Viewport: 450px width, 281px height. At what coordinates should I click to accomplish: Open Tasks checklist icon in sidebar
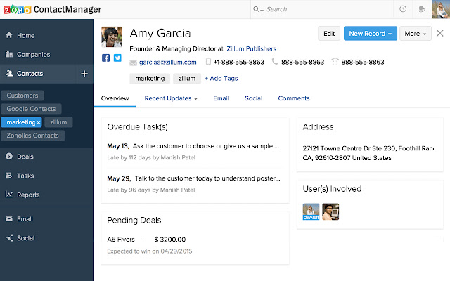coord(9,176)
